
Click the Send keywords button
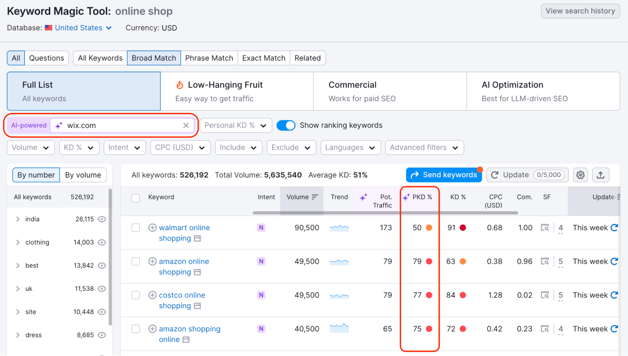click(x=444, y=175)
